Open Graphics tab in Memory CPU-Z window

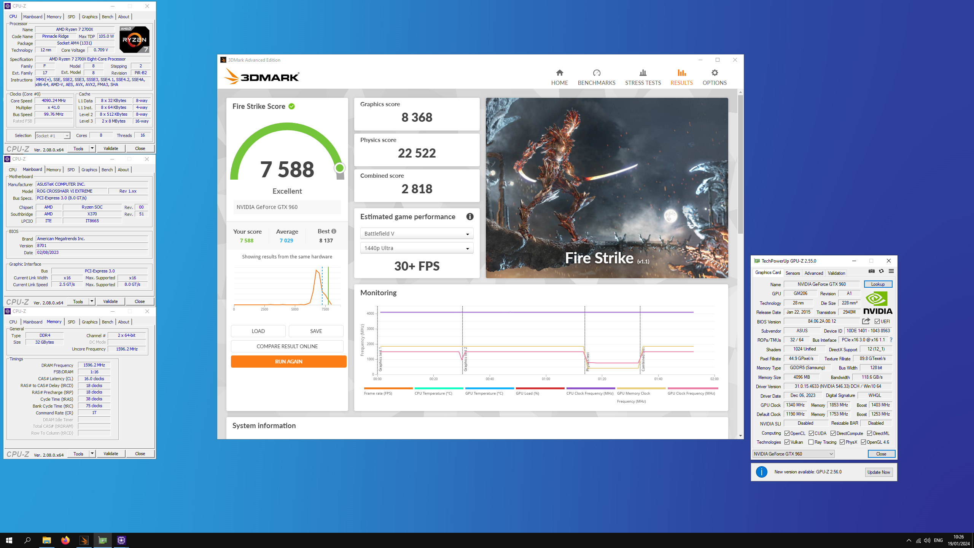pos(90,322)
